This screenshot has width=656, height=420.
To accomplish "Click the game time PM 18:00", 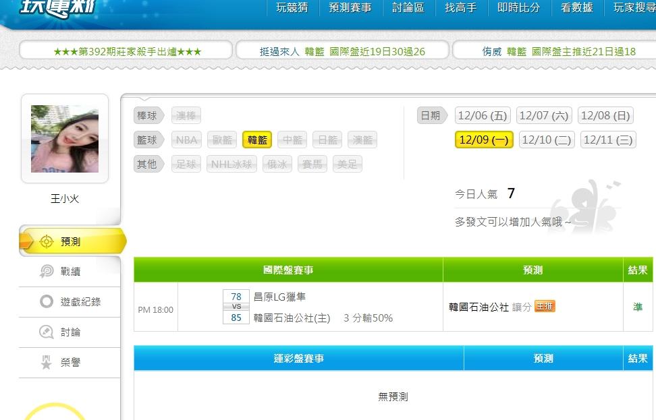I will pyautogui.click(x=156, y=309).
